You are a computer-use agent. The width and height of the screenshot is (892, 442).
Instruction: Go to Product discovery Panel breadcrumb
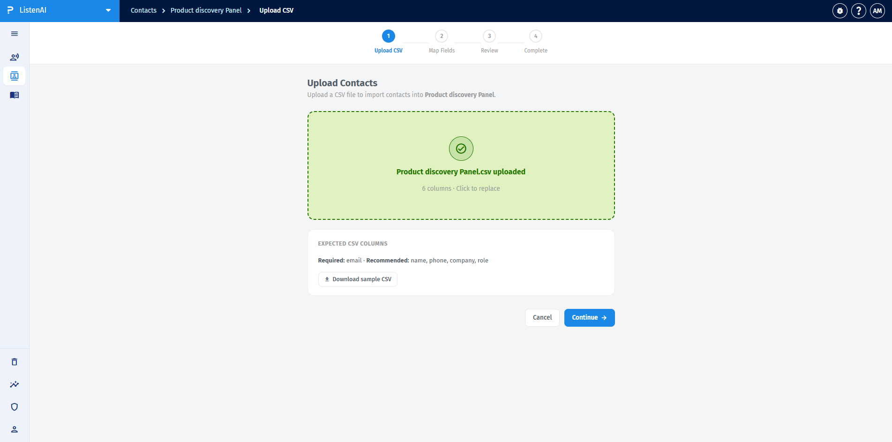pyautogui.click(x=206, y=10)
